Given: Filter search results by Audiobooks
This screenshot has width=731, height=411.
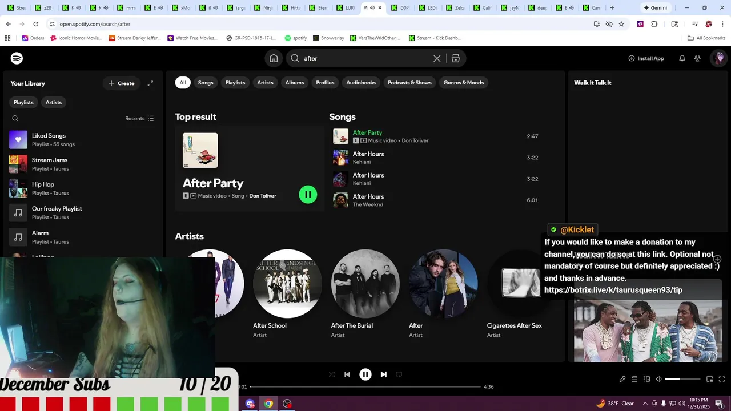Looking at the screenshot, I should 361,83.
